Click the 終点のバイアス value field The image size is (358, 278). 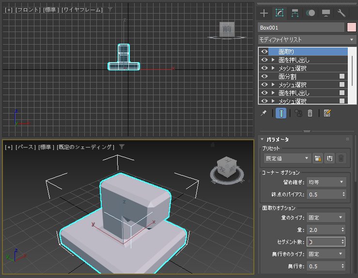(x=324, y=195)
